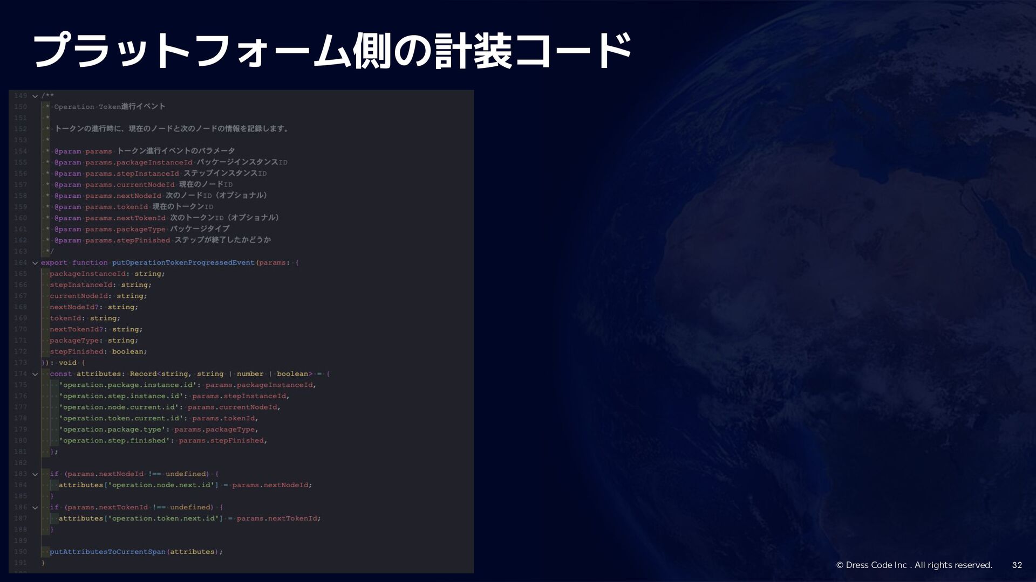Viewport: 1036px width, 582px height.
Task: Click the putAttributesToCurrentSpan call
Action: click(107, 552)
